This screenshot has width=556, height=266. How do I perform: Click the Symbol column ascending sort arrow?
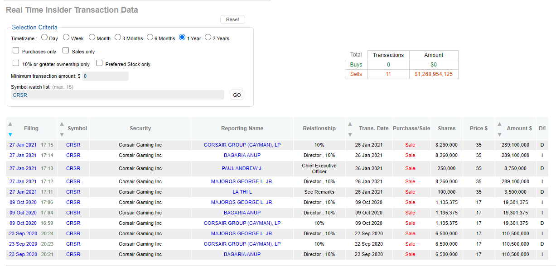click(62, 124)
